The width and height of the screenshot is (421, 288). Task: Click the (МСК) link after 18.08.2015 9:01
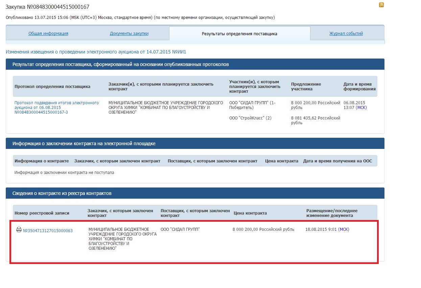tap(344, 229)
